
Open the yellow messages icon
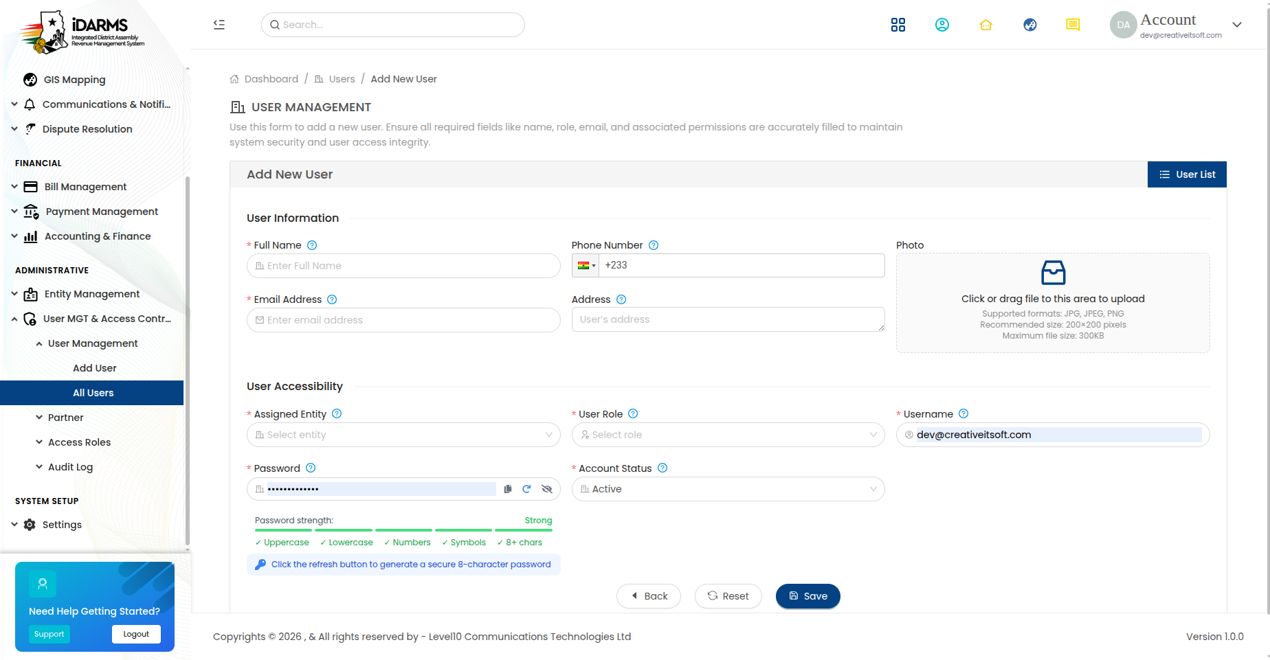pyautogui.click(x=1073, y=25)
